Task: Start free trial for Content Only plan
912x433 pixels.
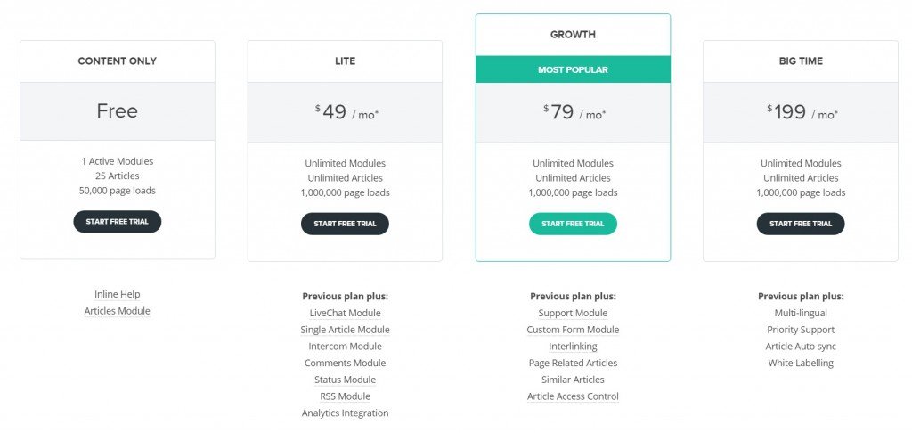Action: pos(117,222)
